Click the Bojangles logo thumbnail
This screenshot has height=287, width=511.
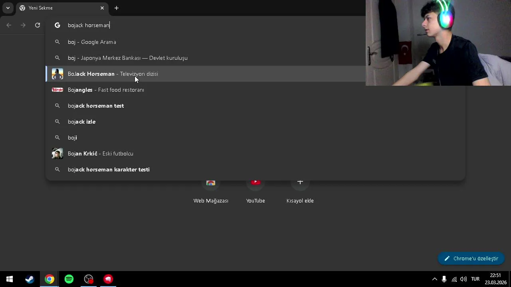(57, 90)
